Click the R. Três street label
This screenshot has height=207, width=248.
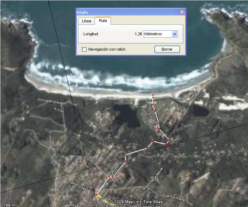pos(59,110)
